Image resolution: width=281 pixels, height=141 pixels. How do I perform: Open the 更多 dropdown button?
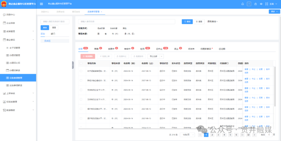(x=274, y=12)
